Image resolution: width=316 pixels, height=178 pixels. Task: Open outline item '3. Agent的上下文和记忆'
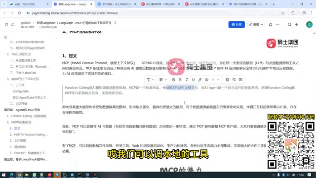pos(23,79)
